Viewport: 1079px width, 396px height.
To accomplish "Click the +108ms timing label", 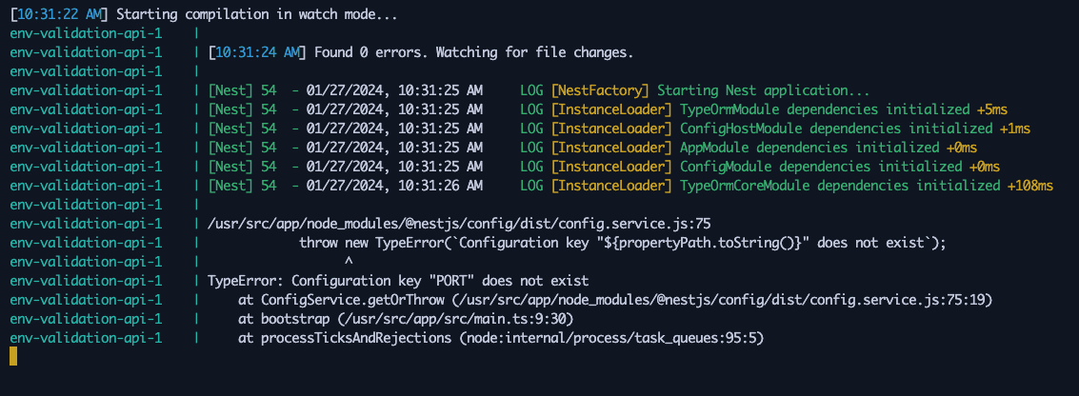I will tap(1030, 186).
